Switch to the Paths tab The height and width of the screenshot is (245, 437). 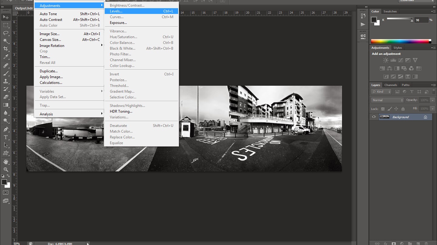point(405,85)
